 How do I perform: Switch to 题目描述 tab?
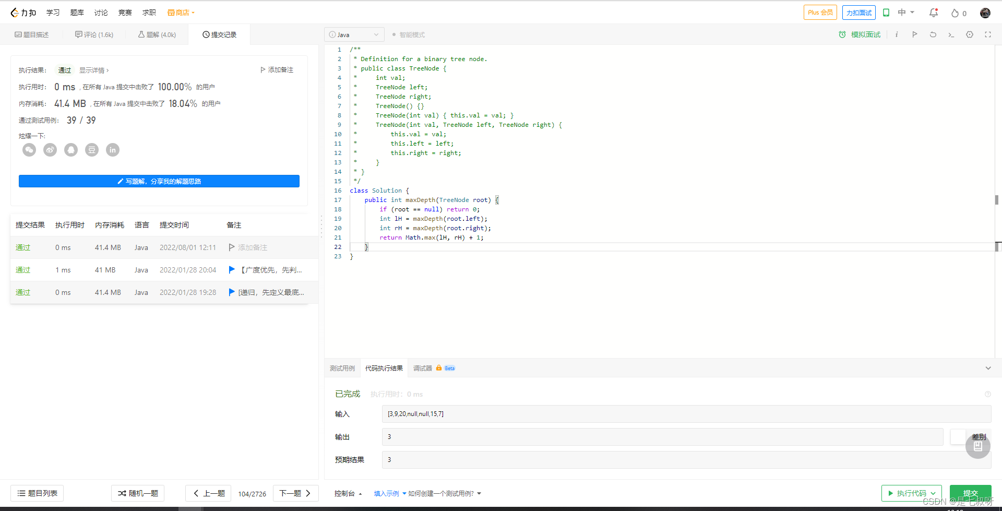31,34
